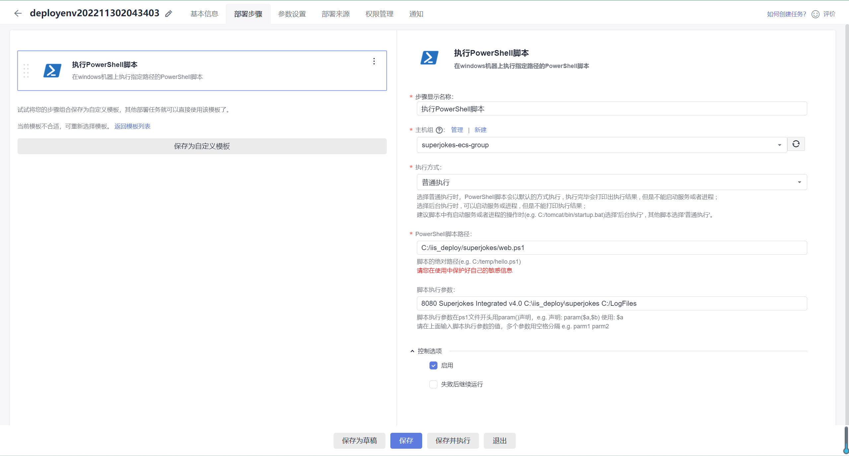
Task: Open the superjokes-ecs-group host dropdown
Action: (602, 145)
